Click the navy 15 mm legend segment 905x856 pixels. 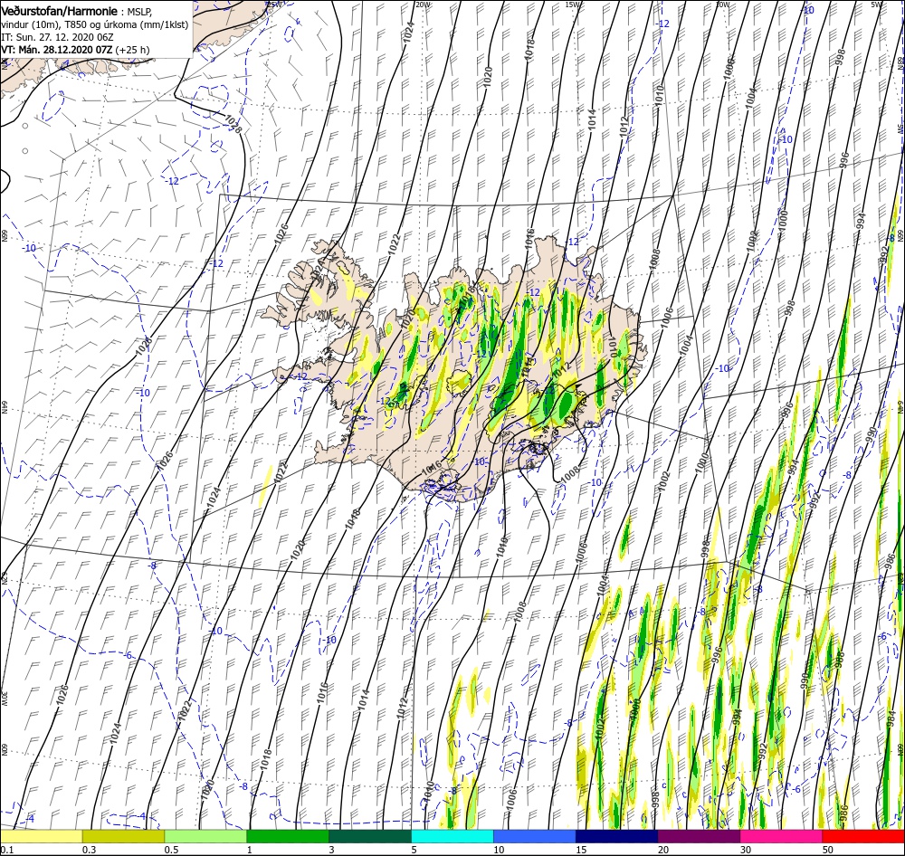616,836
